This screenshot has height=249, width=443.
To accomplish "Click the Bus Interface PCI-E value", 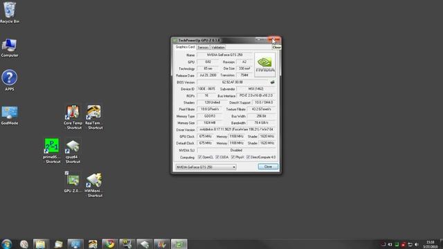I will click(256, 95).
